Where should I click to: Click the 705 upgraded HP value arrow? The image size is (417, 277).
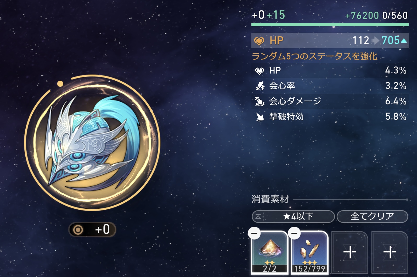[x=404, y=41]
